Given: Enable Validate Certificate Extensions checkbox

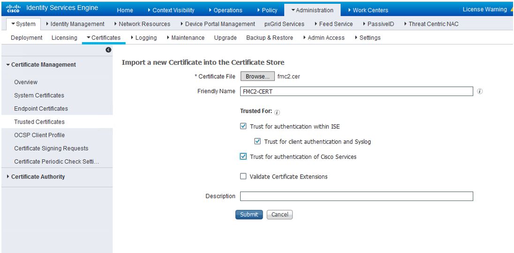Looking at the screenshot, I should (243, 177).
